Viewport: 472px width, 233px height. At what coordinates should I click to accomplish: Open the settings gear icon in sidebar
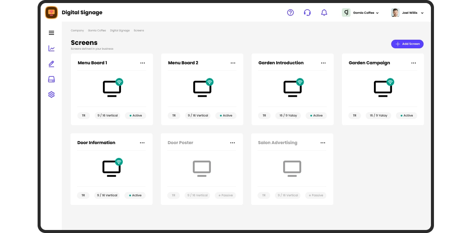coord(51,94)
